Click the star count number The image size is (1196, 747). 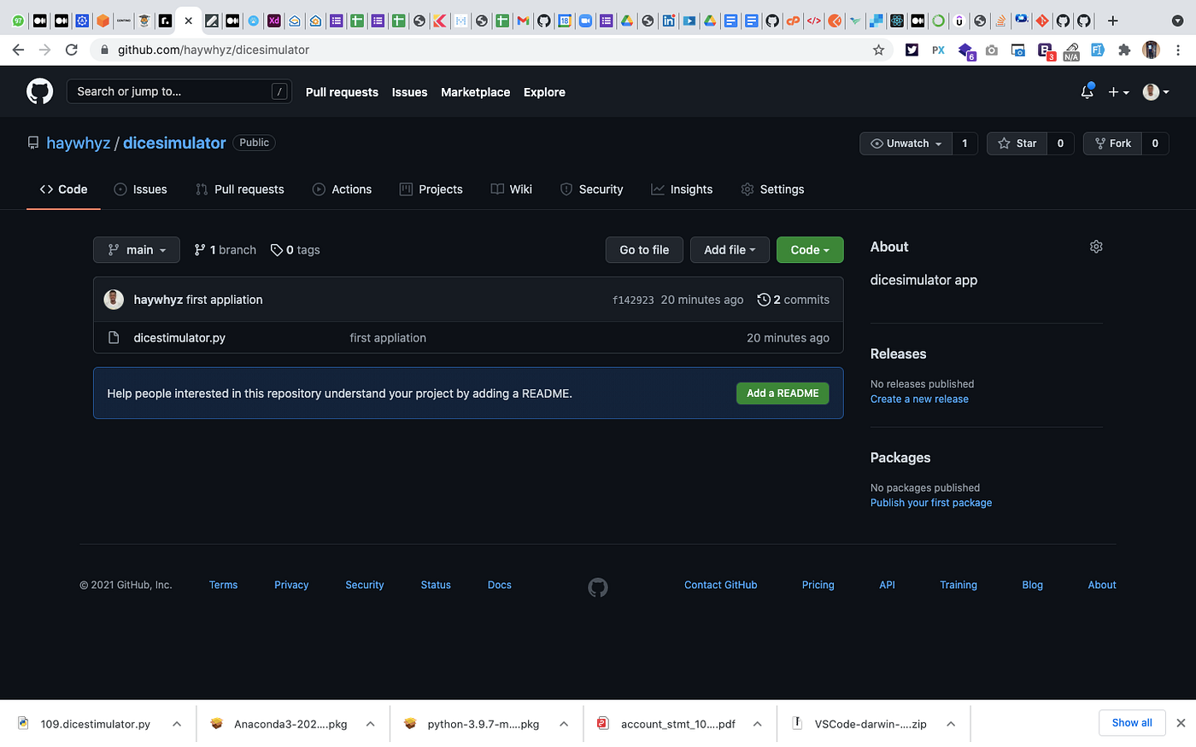1060,143
